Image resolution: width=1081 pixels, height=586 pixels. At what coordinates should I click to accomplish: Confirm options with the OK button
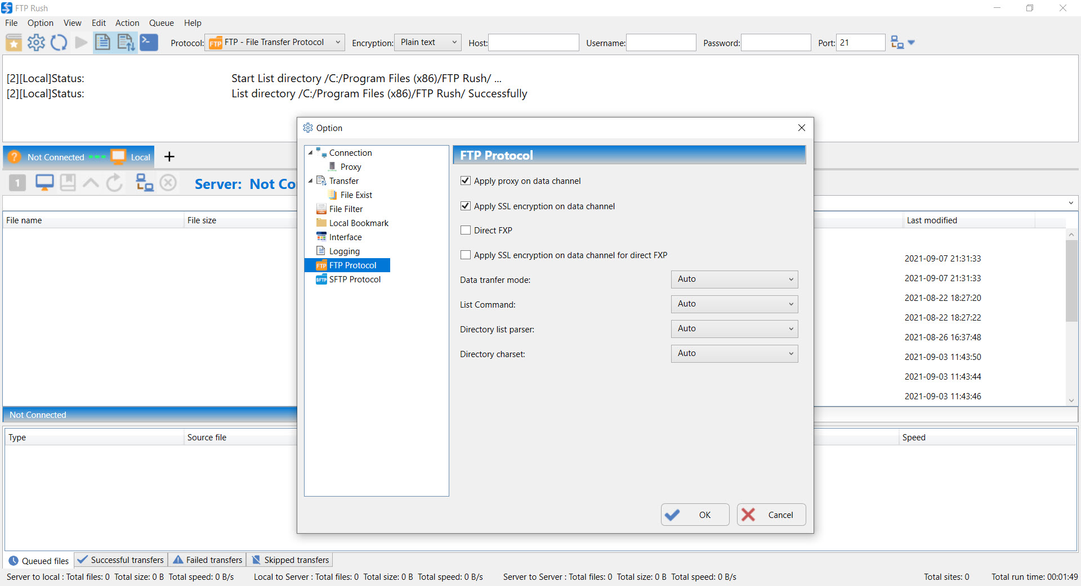[x=695, y=515]
